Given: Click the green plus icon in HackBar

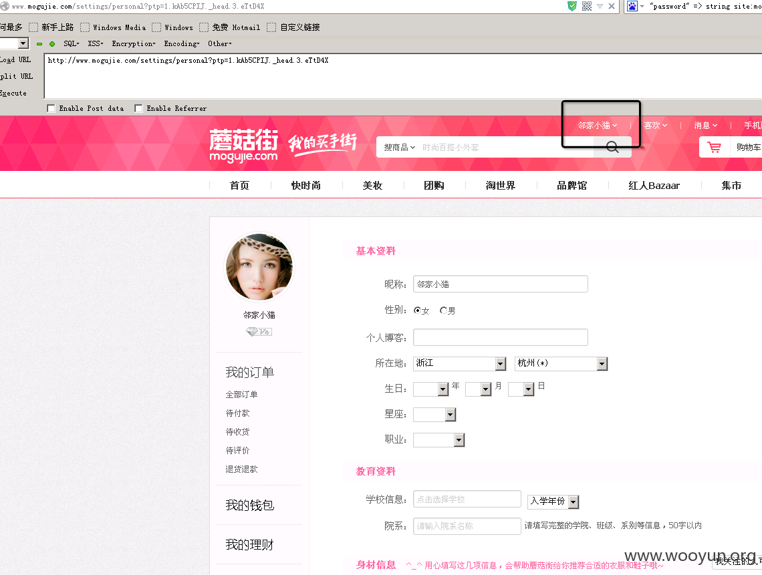Looking at the screenshot, I should click(52, 43).
